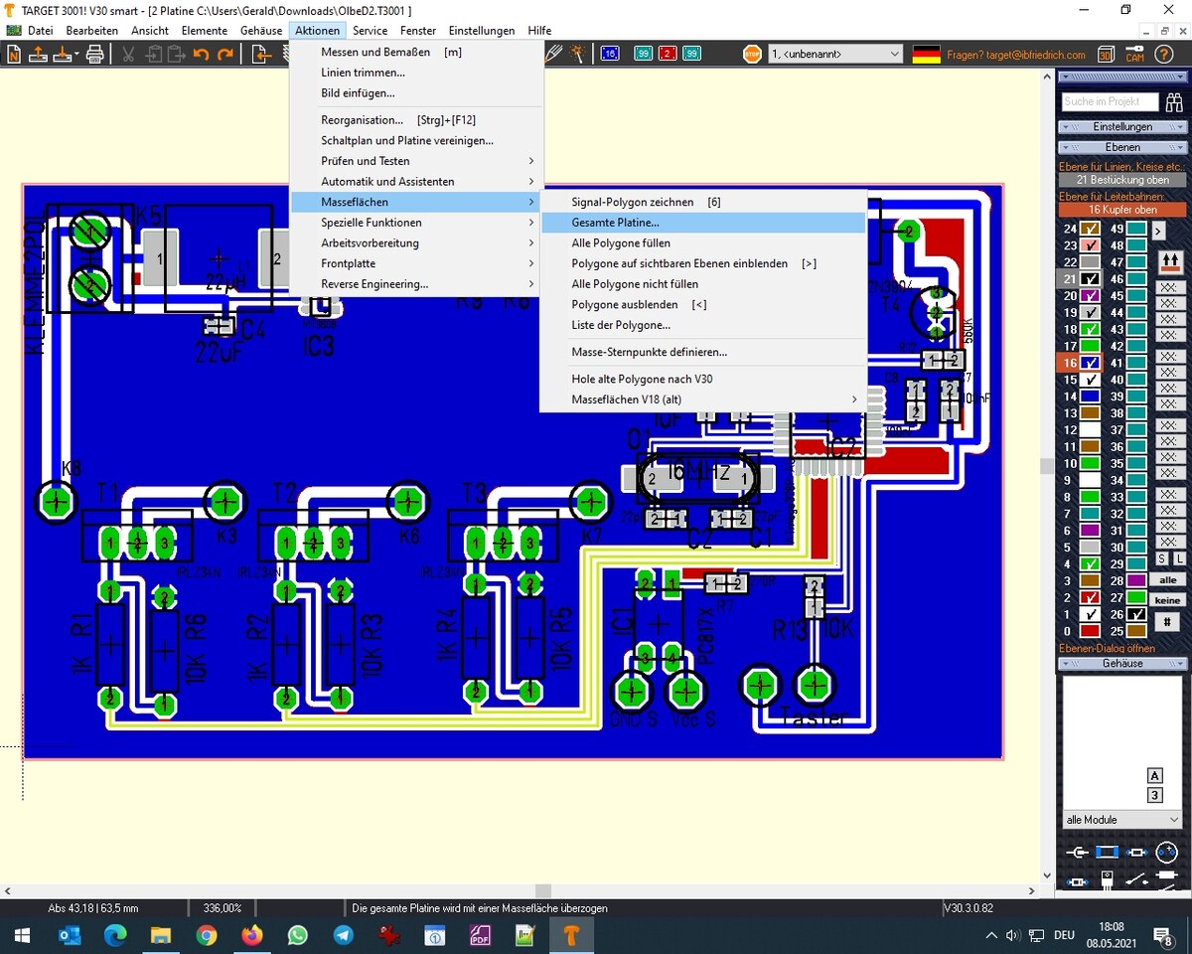The image size is (1192, 954).
Task: Open the Gehäuse menu in menu bar
Action: point(261,31)
